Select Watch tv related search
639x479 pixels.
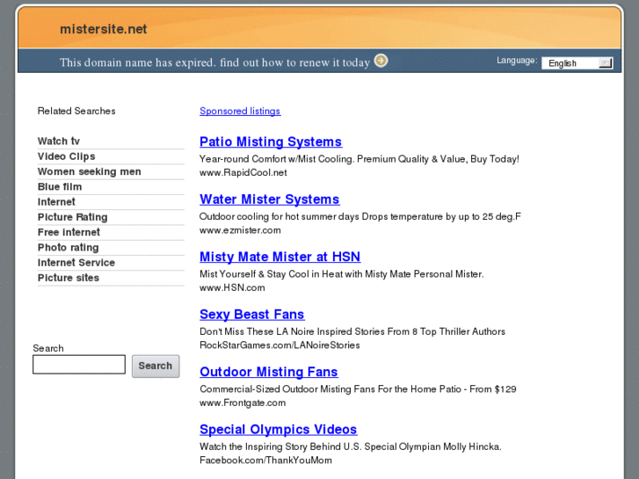click(59, 141)
